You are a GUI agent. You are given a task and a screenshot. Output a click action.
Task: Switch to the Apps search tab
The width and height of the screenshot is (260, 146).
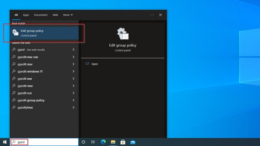click(x=26, y=15)
